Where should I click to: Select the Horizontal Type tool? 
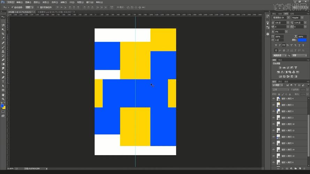3,81
